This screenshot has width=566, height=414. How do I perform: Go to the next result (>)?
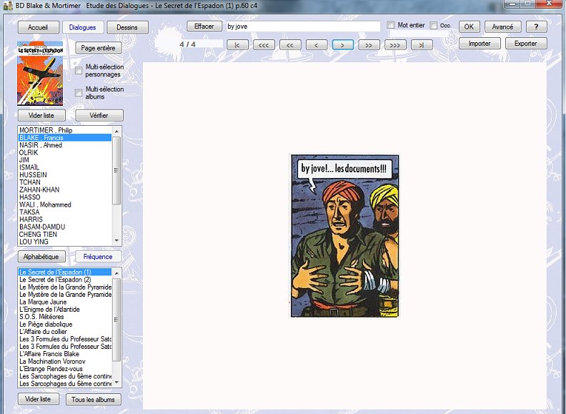point(342,45)
